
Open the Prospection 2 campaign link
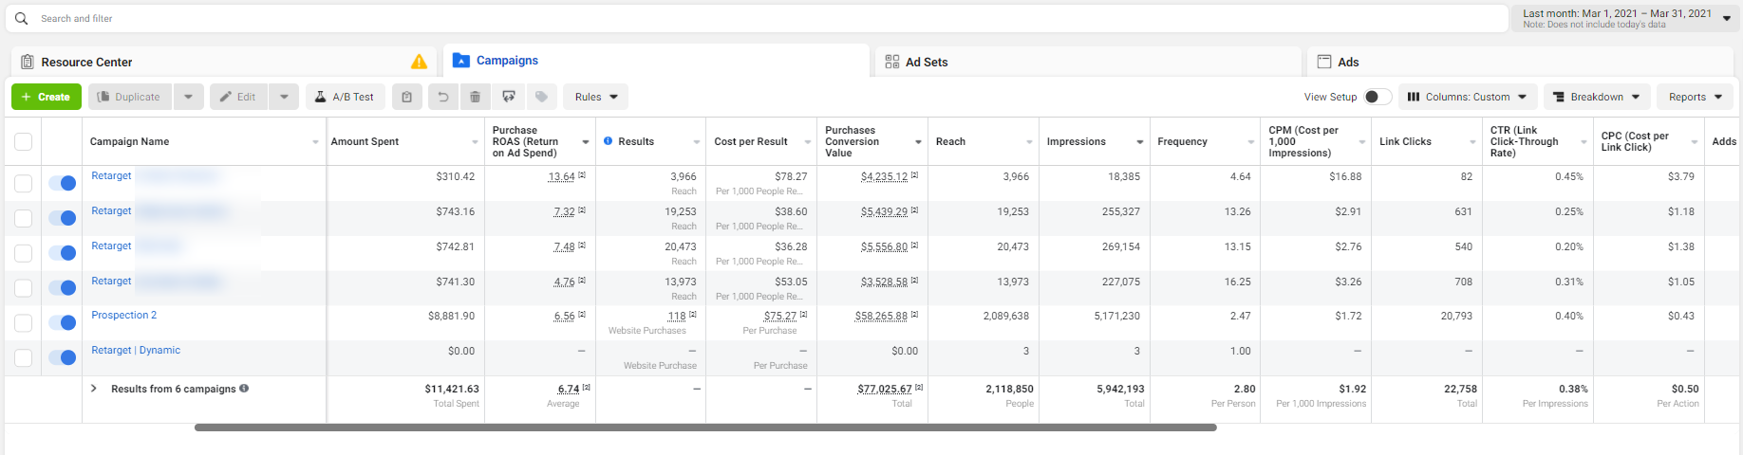pos(124,316)
